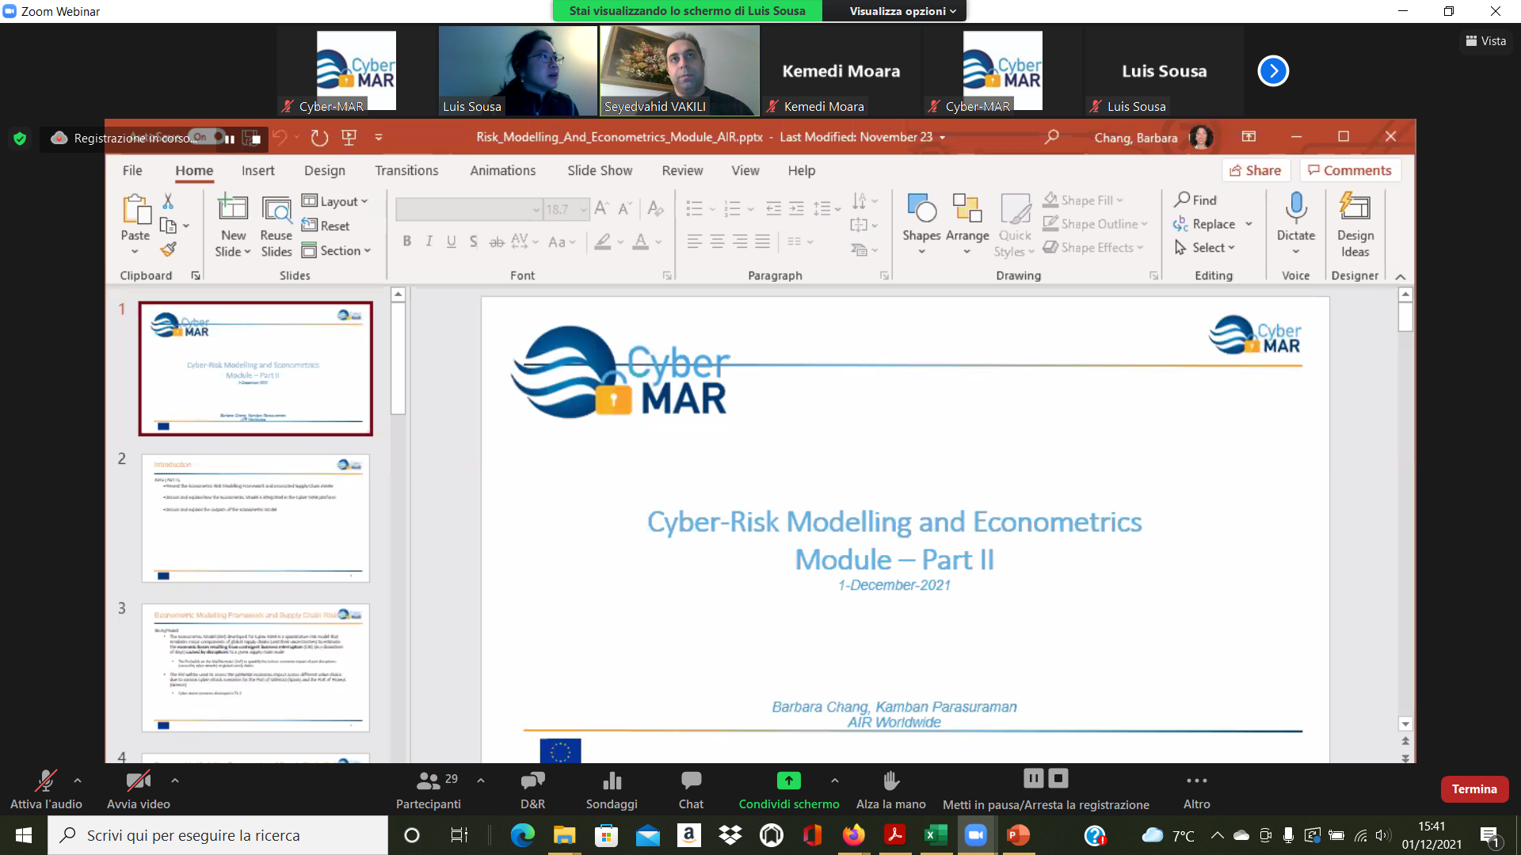1521x855 pixels.
Task: Click the Reuse Slides icon
Action: 276,210
